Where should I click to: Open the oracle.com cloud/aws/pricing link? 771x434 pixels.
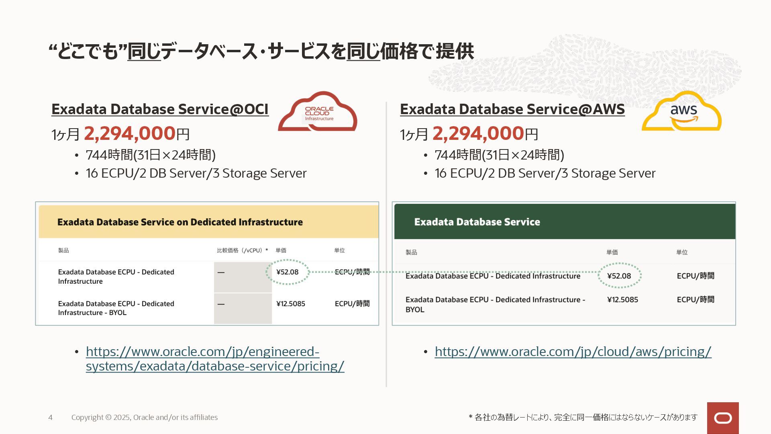pos(573,352)
